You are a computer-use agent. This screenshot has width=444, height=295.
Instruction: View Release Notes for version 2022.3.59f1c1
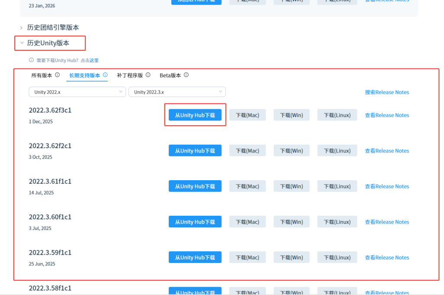click(x=387, y=257)
